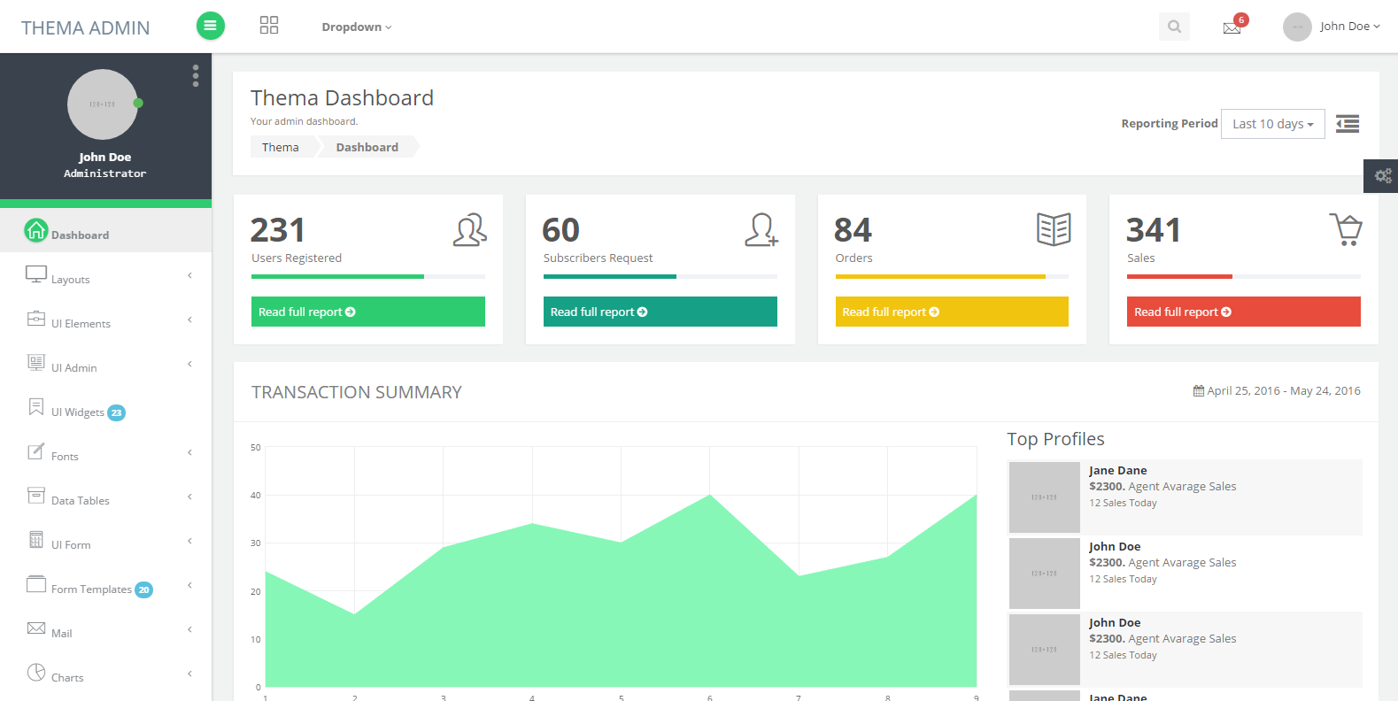1398x701 pixels.
Task: Click the indent list icon beside reporting period
Action: tap(1347, 124)
